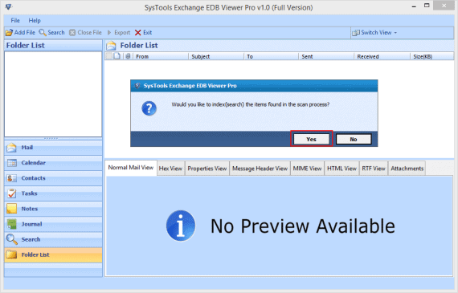Click the Search magnifier in the toolbar

[51, 32]
